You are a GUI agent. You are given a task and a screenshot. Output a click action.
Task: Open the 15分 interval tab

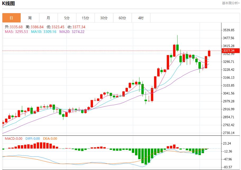tap(85, 18)
